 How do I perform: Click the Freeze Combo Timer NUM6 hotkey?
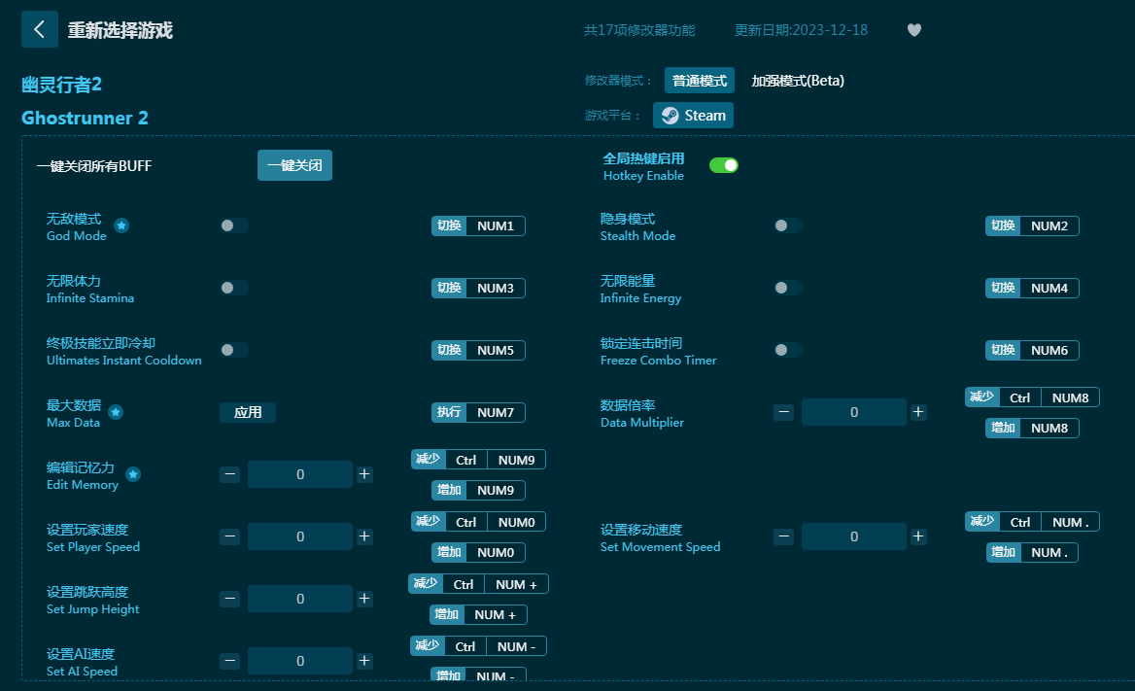1032,351
